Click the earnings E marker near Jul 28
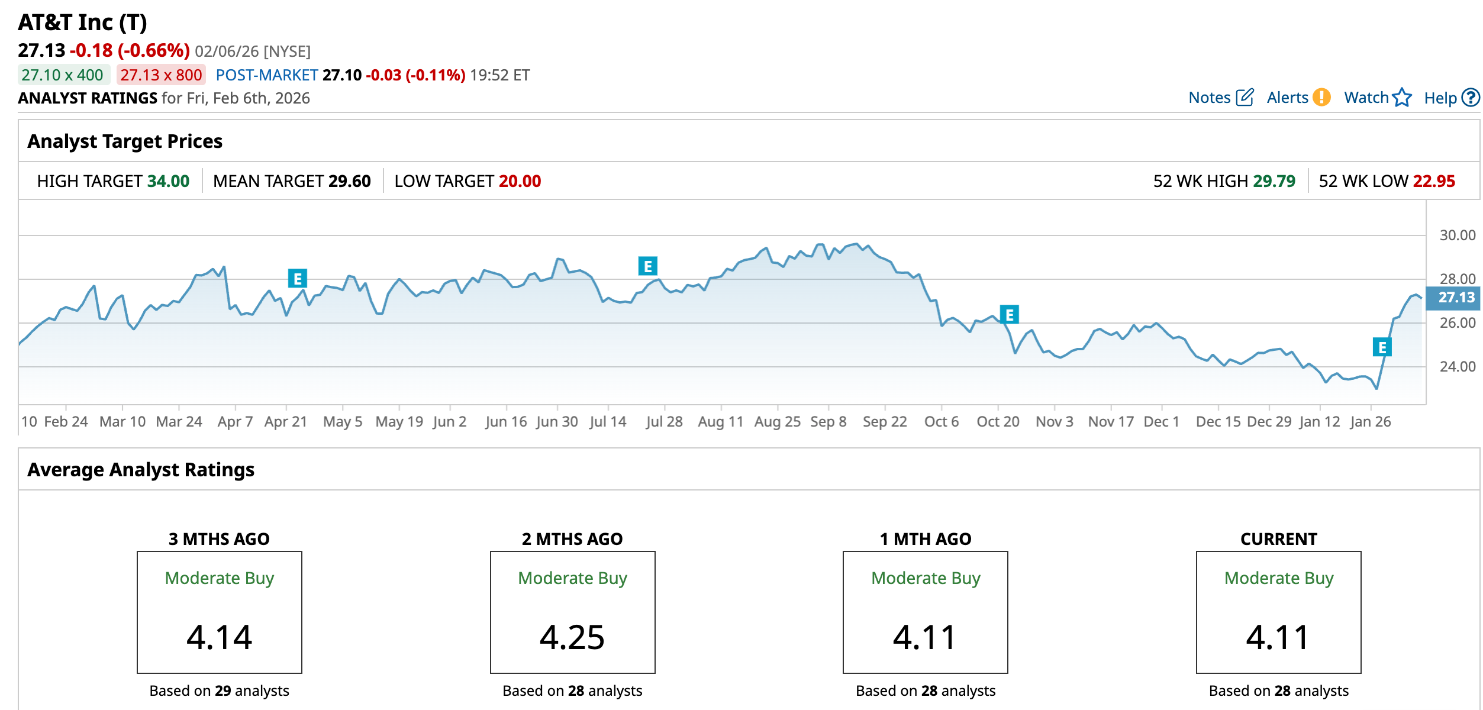Viewport: 1483px width, 710px height. [x=647, y=266]
